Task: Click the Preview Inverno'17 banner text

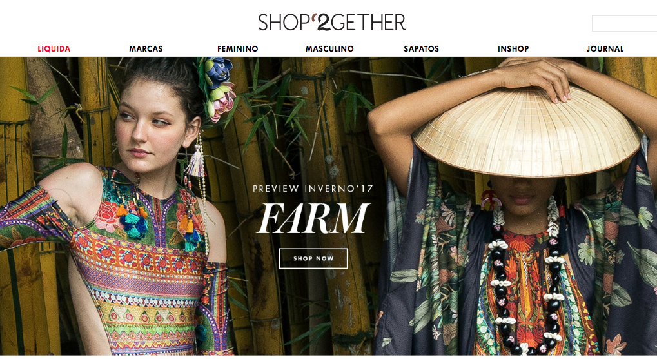Action: tap(313, 189)
